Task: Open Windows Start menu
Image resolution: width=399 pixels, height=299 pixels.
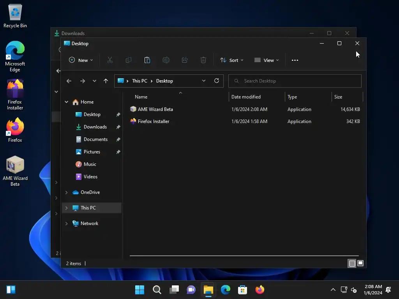Action: [139, 290]
